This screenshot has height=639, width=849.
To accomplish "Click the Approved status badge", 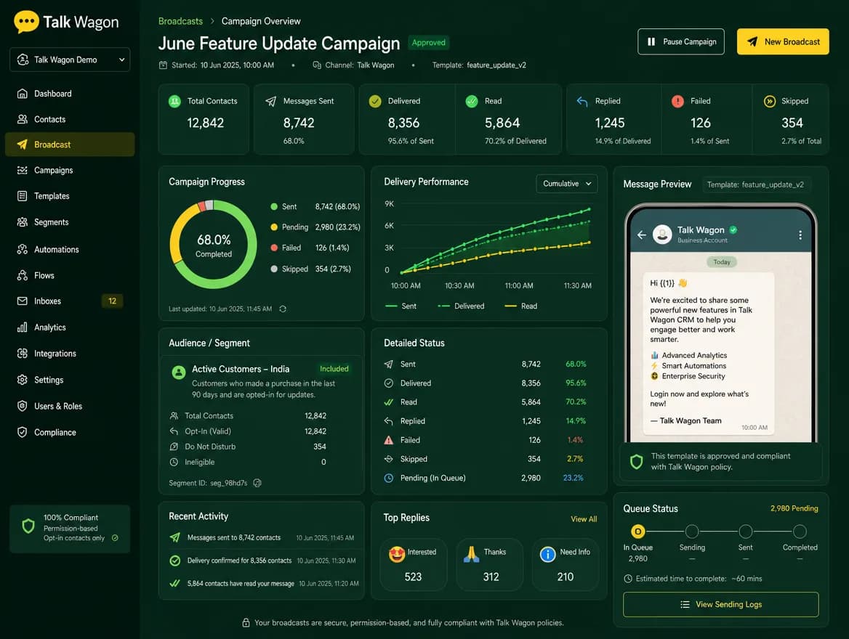I will click(x=428, y=42).
